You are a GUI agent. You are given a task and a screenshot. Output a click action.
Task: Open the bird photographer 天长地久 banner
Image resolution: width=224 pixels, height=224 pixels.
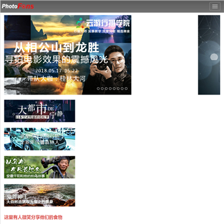tap(40, 167)
